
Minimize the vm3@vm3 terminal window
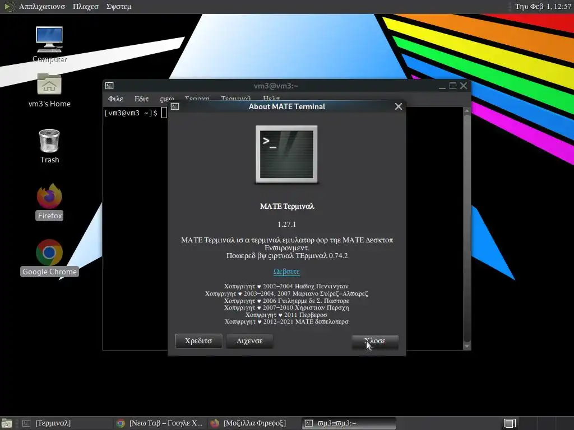[442, 86]
